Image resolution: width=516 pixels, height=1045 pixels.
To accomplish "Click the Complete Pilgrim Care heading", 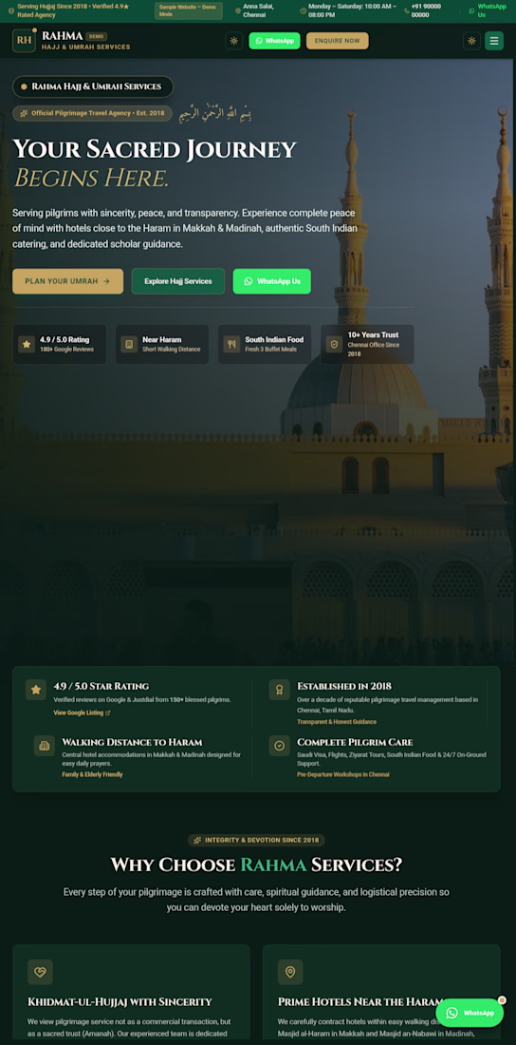I will [355, 742].
